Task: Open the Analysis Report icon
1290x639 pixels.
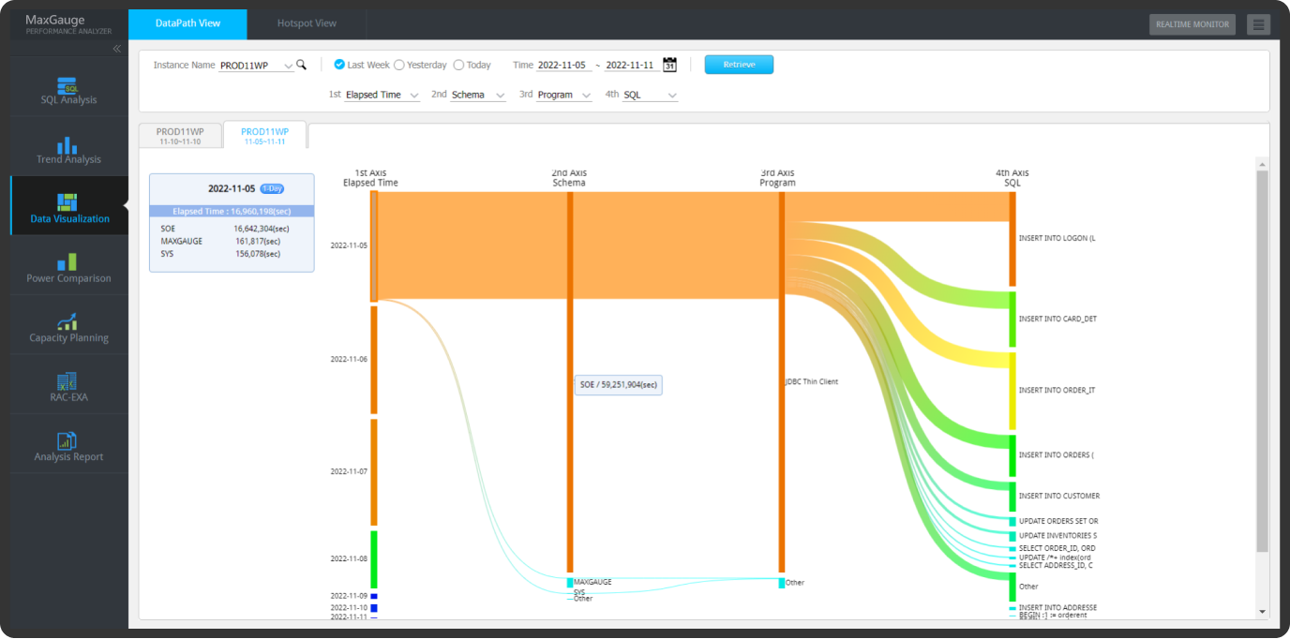Action: (x=67, y=441)
